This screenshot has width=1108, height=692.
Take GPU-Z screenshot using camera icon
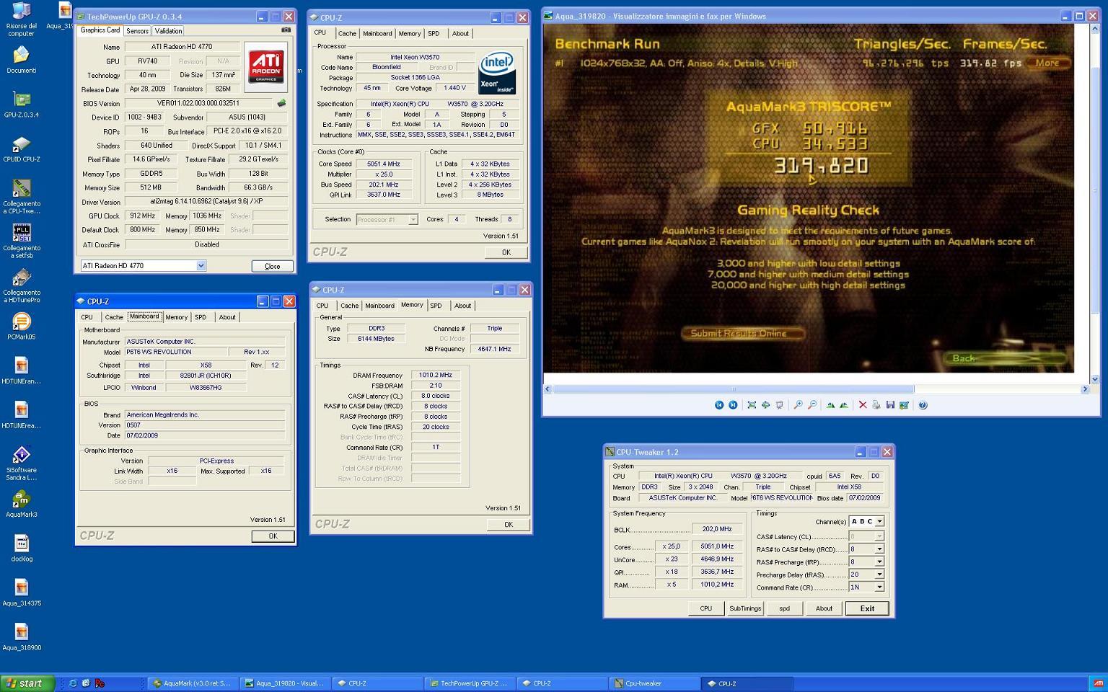286,30
